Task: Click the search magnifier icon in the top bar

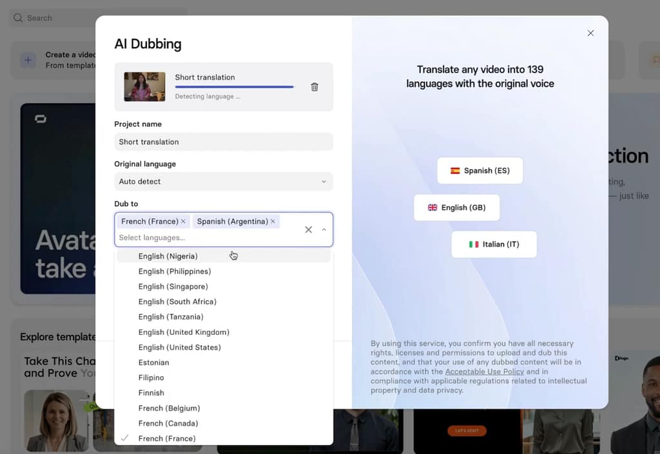Action: [x=17, y=17]
